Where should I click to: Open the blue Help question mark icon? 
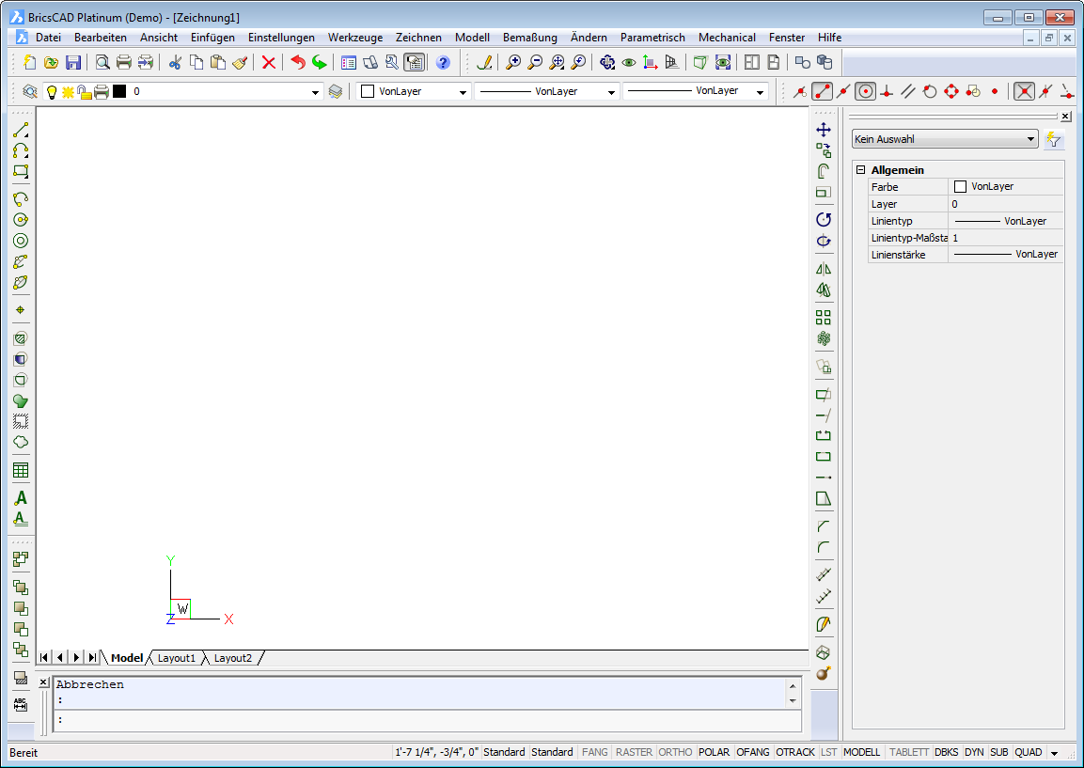click(443, 63)
